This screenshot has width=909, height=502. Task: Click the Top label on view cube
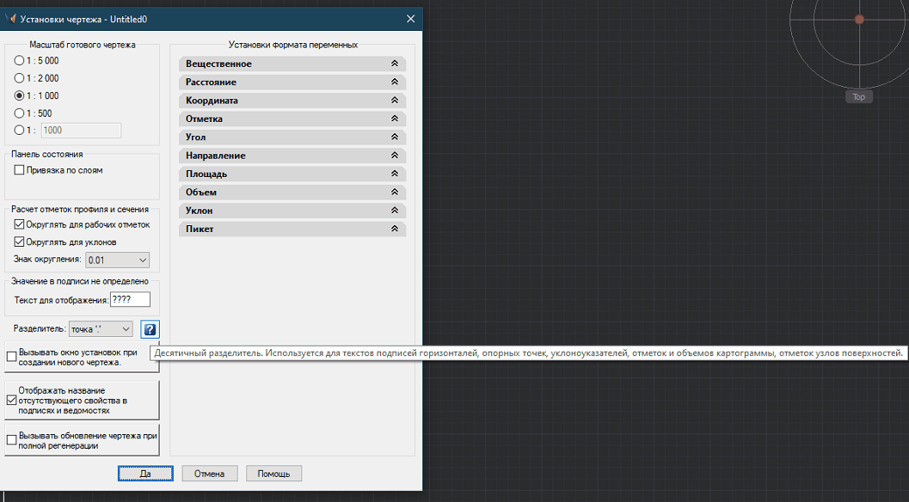click(x=858, y=97)
